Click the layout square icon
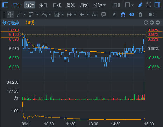 click(127, 5)
